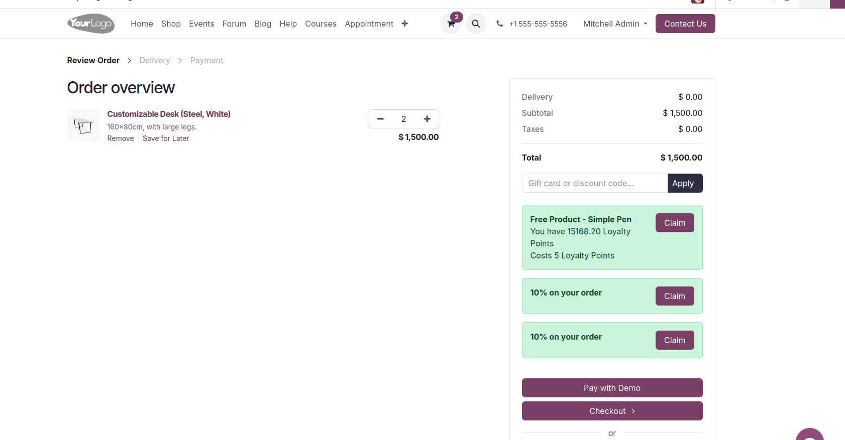Open Customizable Desk (Steel, White) product link
845x440 pixels.
[x=169, y=114]
